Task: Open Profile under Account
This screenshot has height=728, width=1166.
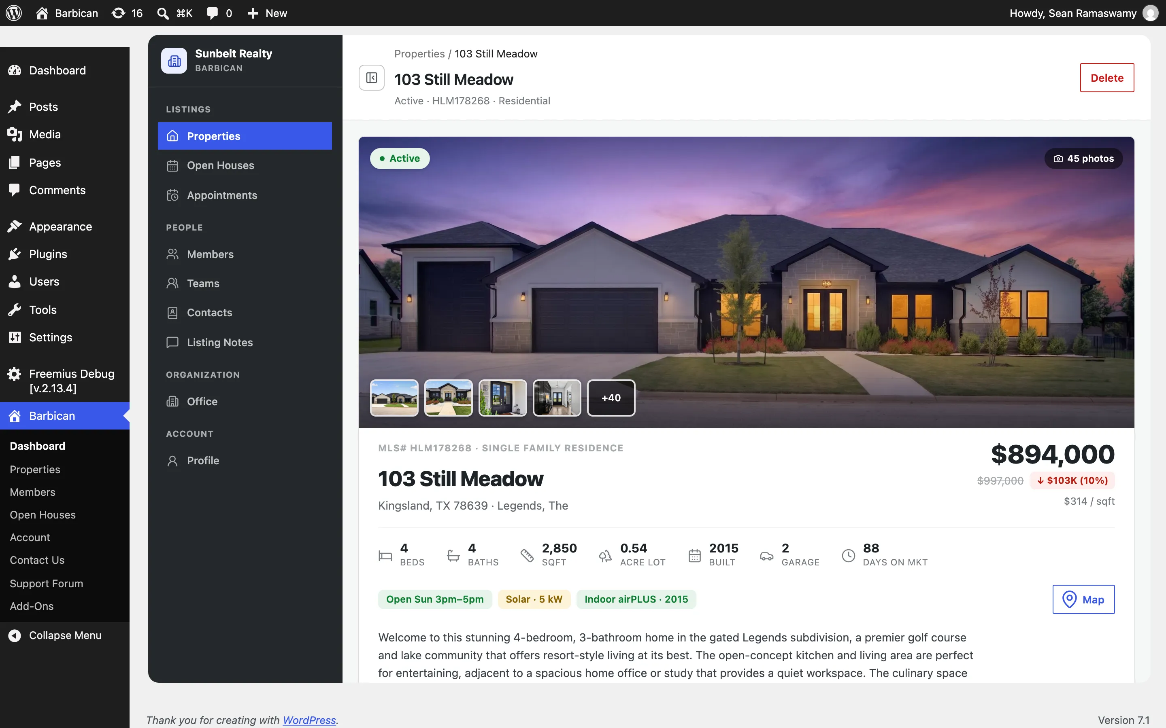Action: tap(245, 460)
